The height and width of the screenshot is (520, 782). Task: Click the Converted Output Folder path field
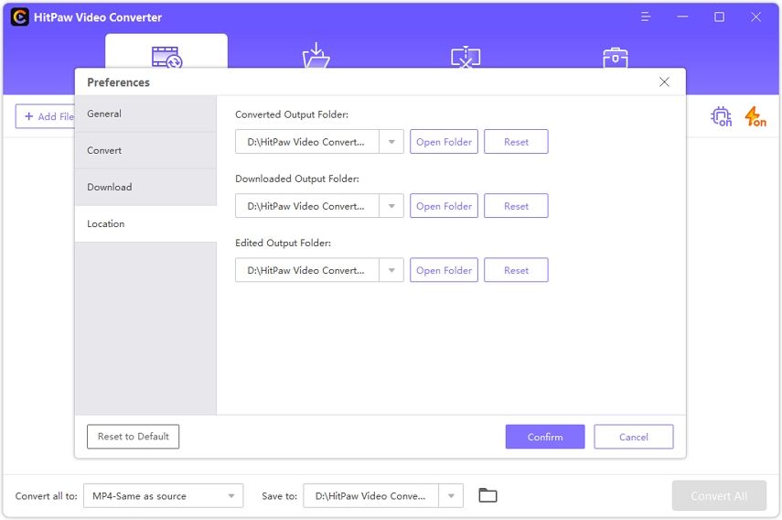pos(307,142)
